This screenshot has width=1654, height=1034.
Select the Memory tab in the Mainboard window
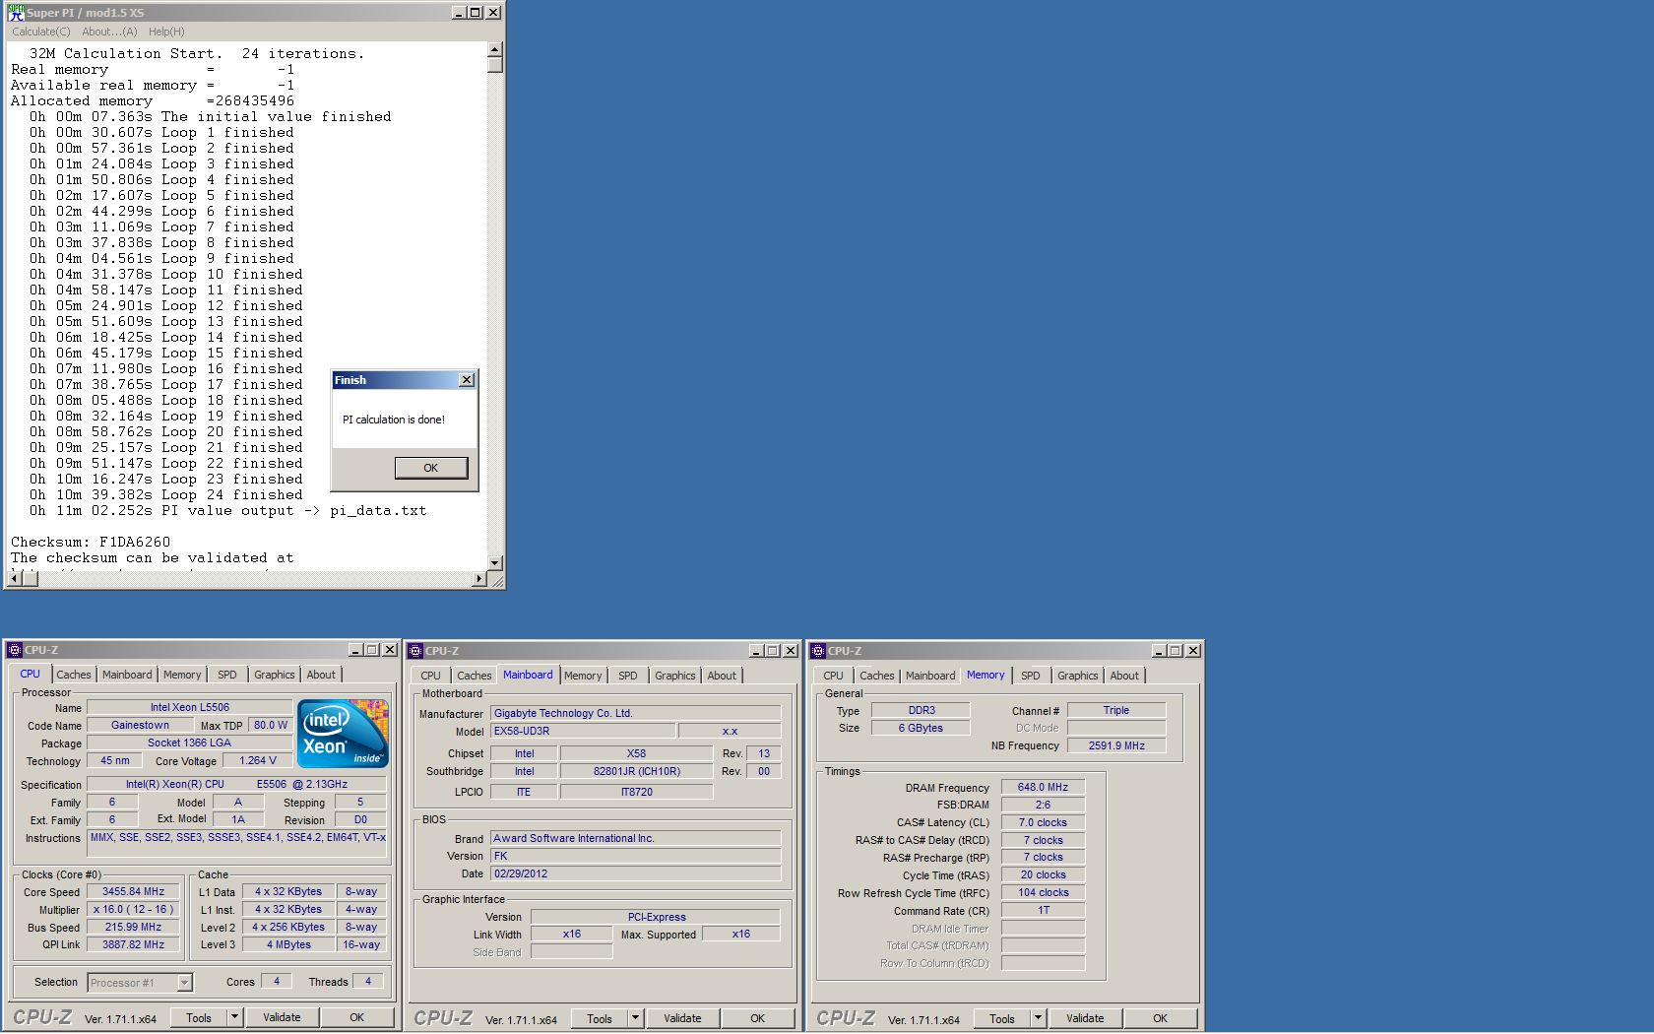click(583, 676)
